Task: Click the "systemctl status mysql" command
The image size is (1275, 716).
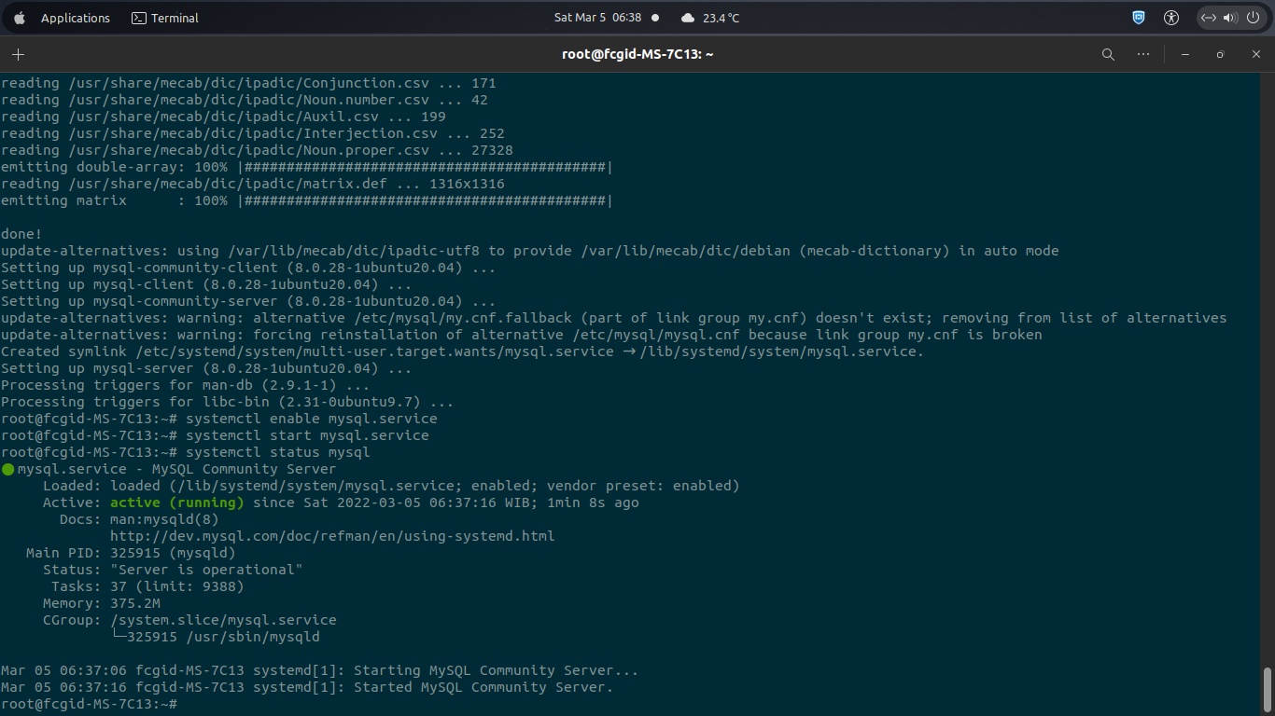Action: pyautogui.click(x=278, y=452)
